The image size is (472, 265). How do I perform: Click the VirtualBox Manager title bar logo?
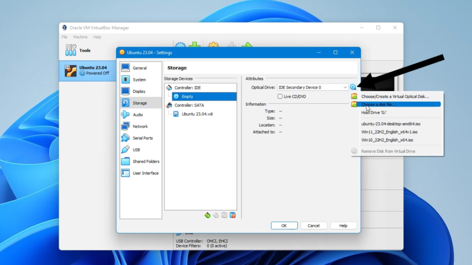(x=65, y=28)
